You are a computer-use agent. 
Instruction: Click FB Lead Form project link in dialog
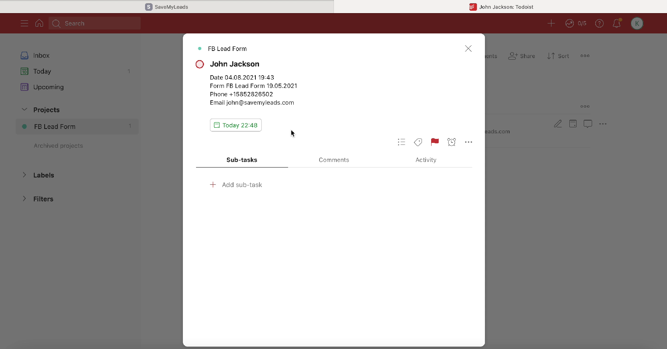(x=227, y=49)
